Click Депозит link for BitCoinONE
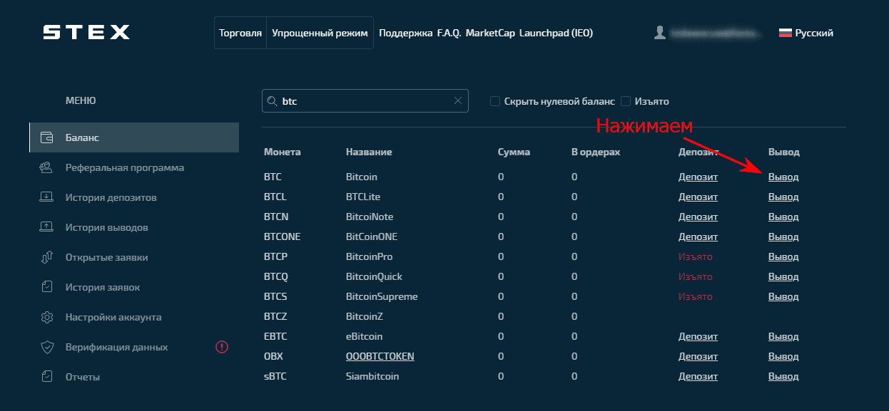Screen dimensions: 889x411 coord(698,236)
